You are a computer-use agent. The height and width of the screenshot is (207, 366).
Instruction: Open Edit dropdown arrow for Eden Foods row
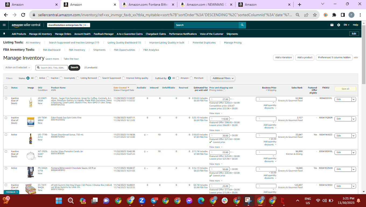pos(354,119)
